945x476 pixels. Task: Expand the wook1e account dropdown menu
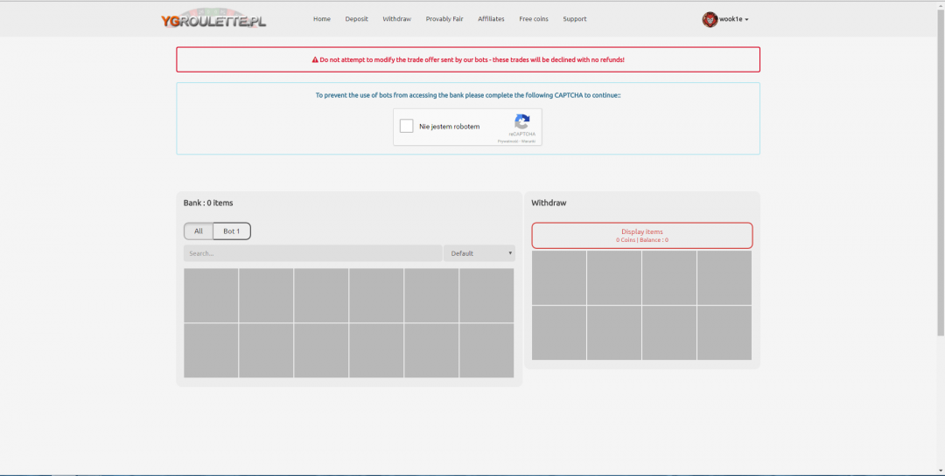(x=733, y=19)
